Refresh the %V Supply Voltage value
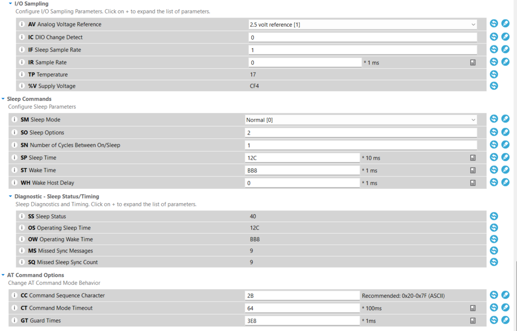The width and height of the screenshot is (517, 331). click(493, 85)
